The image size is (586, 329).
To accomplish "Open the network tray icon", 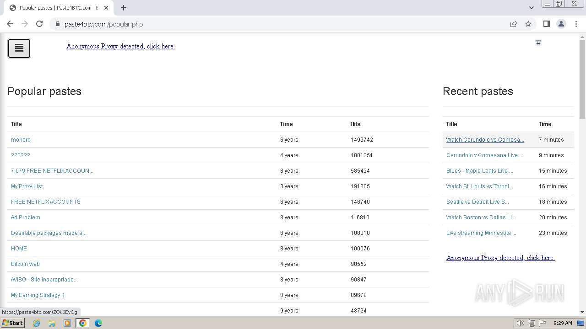I will [532, 323].
